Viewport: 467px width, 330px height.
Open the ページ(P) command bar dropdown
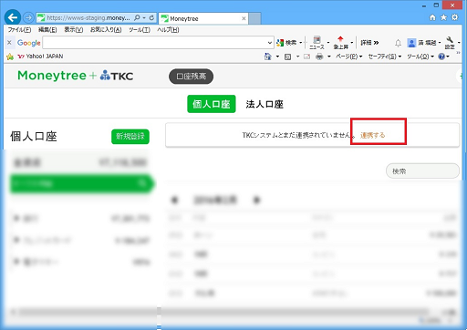click(348, 57)
